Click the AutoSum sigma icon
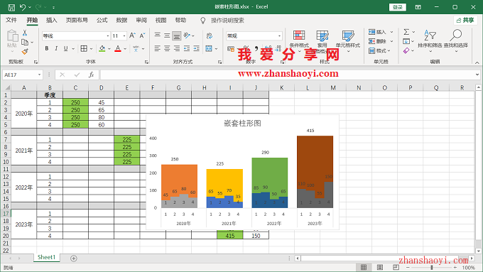Image resolution: width=483 pixels, height=272 pixels. tap(406, 32)
